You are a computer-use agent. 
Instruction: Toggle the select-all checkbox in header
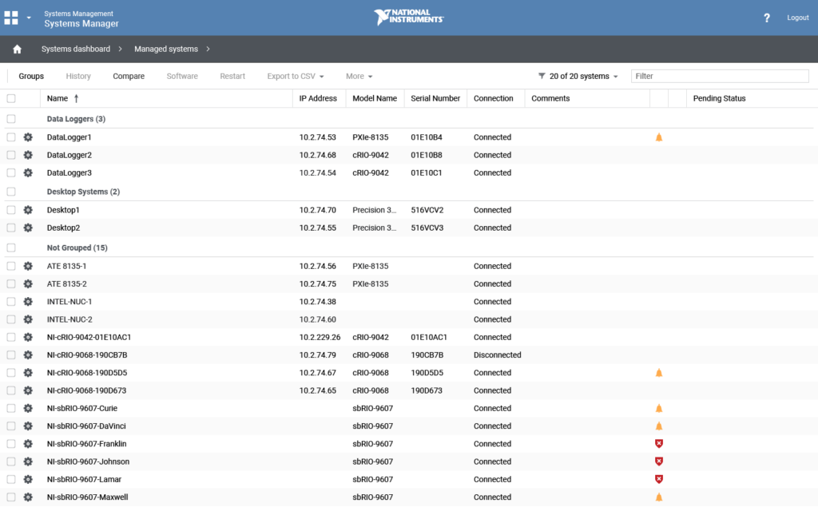pyautogui.click(x=11, y=98)
